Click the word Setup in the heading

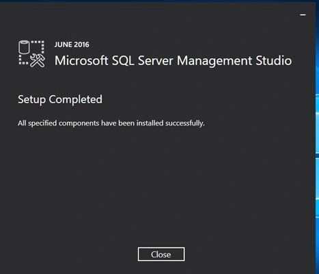[32, 99]
